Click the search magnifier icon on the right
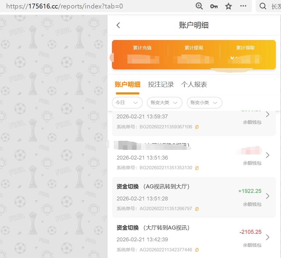The height and width of the screenshot is (258, 281). click(262, 6)
